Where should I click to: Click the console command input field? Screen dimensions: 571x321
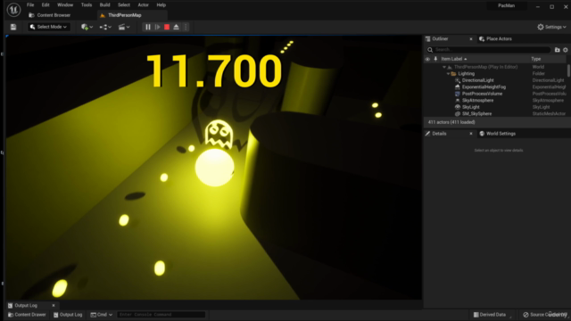161,315
